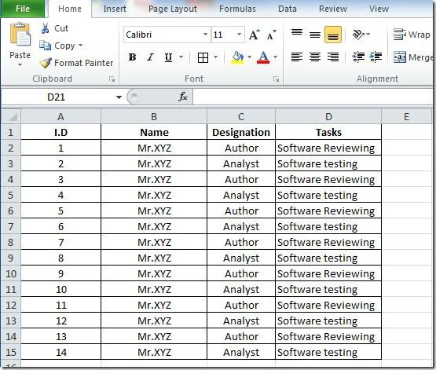
Task: Click the Increase Font Size icon
Action: click(255, 35)
